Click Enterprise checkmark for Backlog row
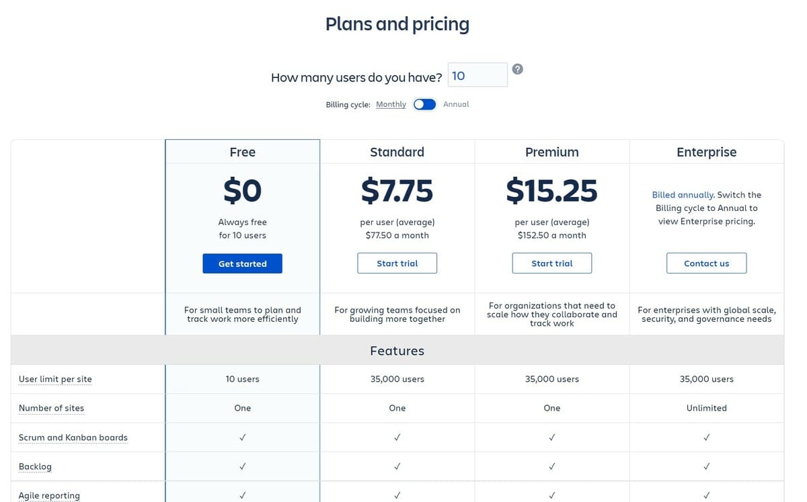The width and height of the screenshot is (807, 502). [706, 466]
